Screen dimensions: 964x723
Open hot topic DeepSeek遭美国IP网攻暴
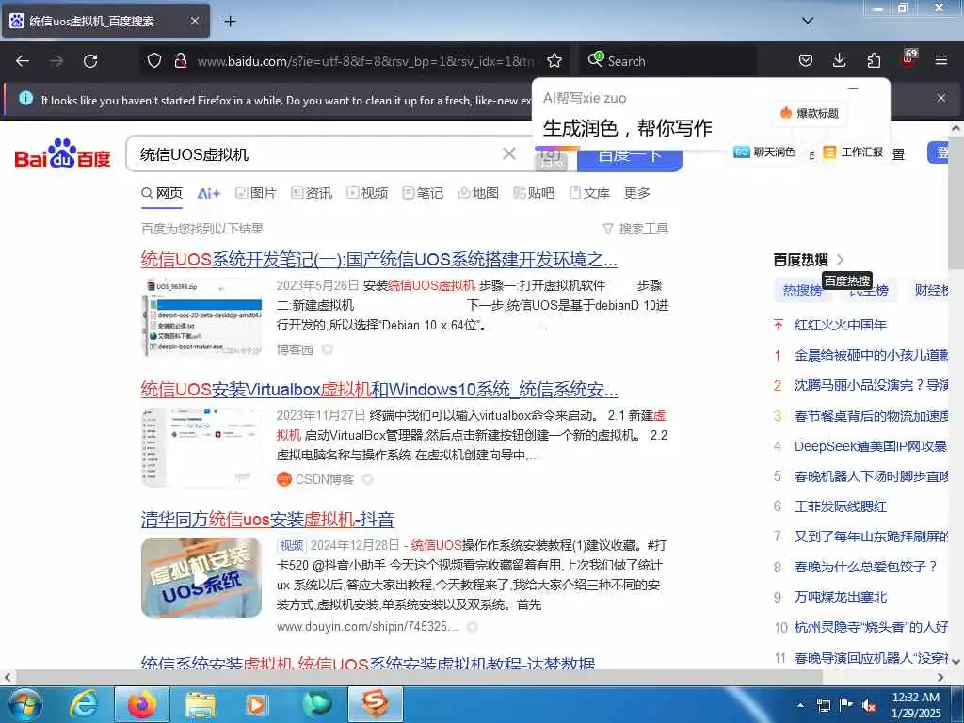point(871,445)
